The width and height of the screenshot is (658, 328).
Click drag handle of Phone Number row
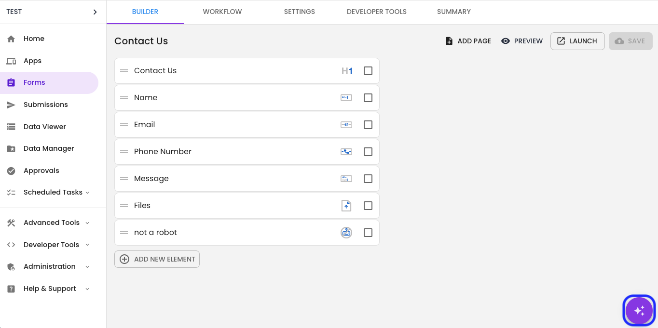point(124,152)
